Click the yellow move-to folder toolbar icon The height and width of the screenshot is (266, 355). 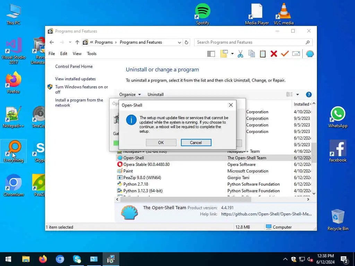224,54
